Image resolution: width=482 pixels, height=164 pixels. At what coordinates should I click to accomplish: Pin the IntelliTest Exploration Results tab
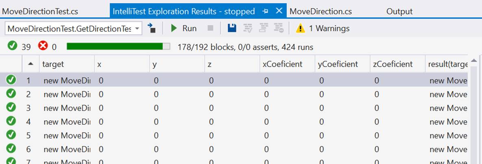click(x=266, y=11)
